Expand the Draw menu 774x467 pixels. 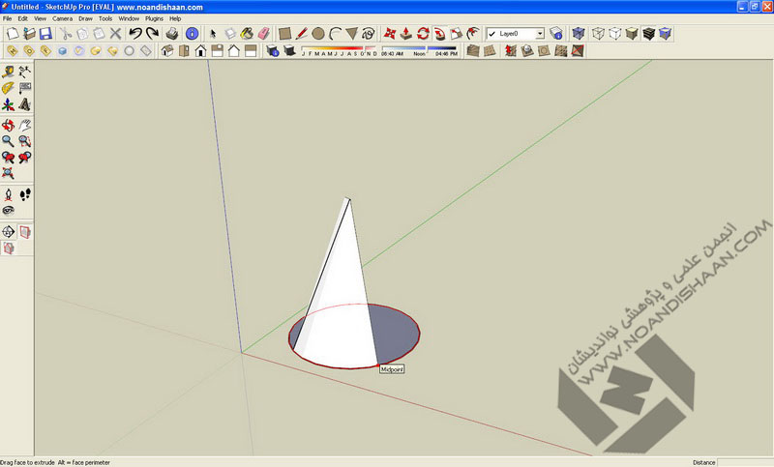(x=85, y=18)
